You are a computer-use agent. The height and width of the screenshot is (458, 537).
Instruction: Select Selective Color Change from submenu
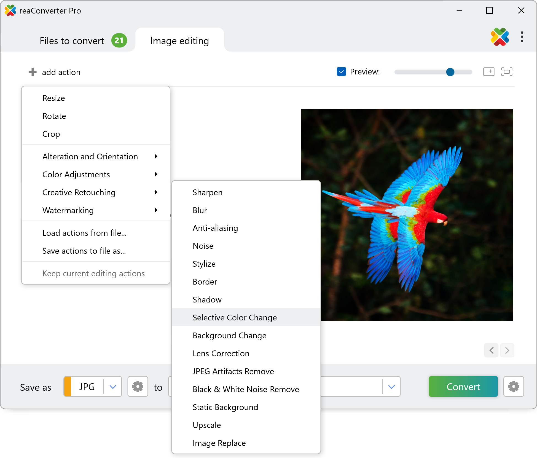(235, 317)
